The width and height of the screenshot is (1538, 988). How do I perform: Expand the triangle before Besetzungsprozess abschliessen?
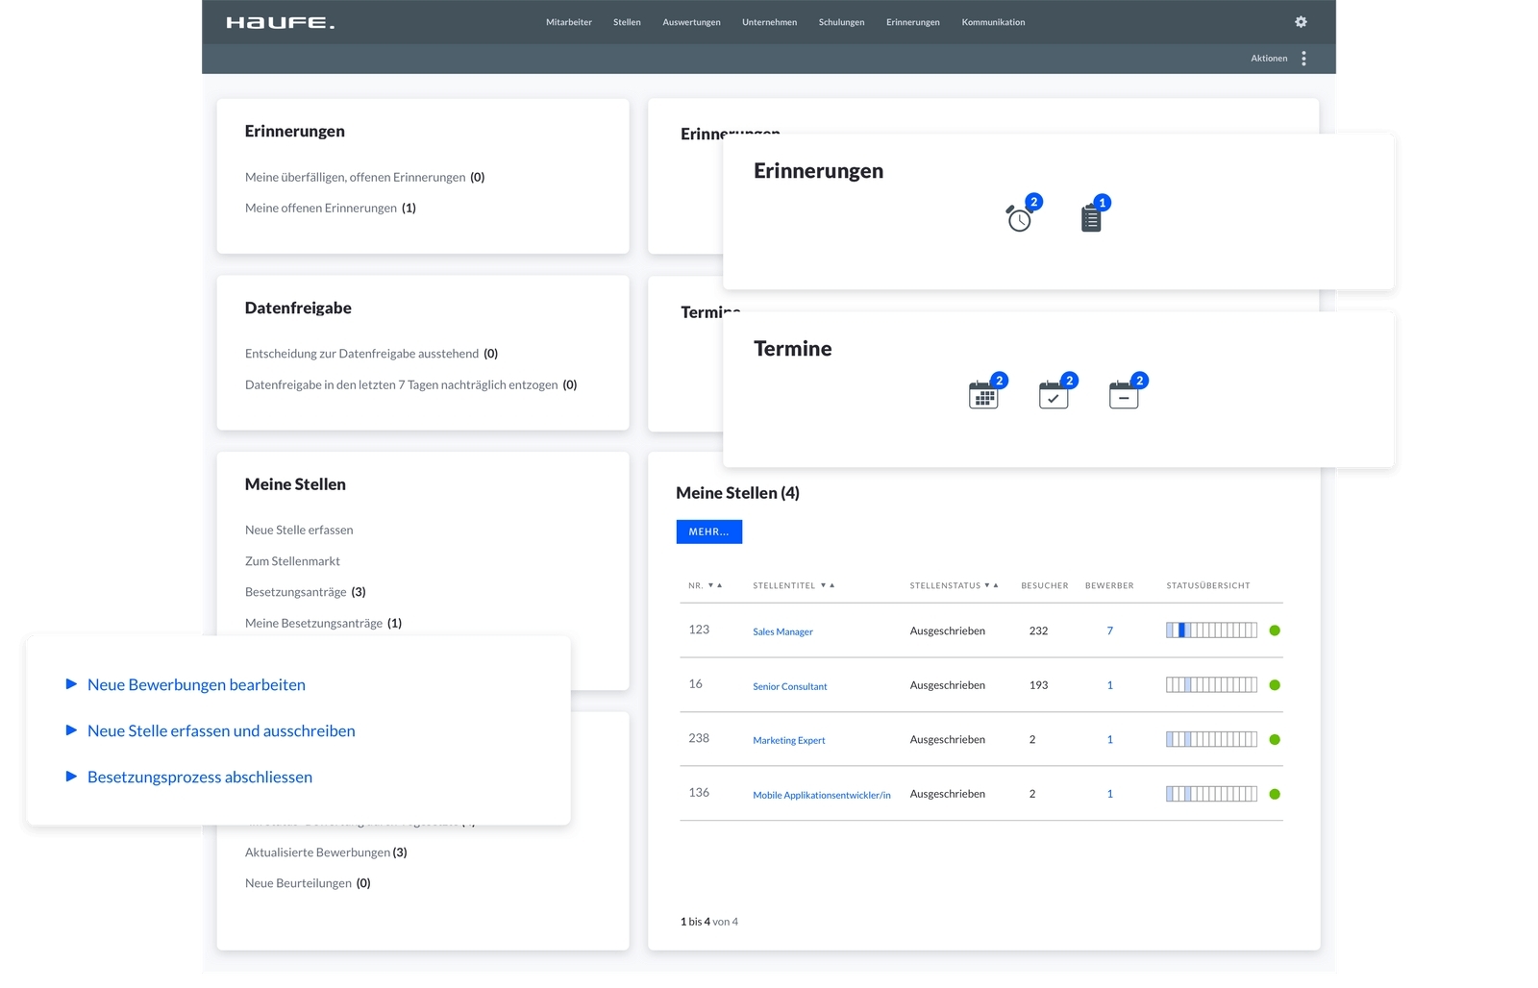[71, 777]
